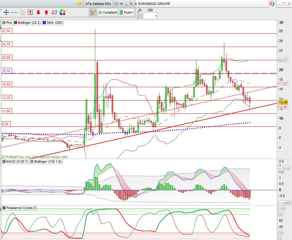The height and width of the screenshot is (240, 292).
Task: Click the Qté quantity input field
Action: pos(150,16)
